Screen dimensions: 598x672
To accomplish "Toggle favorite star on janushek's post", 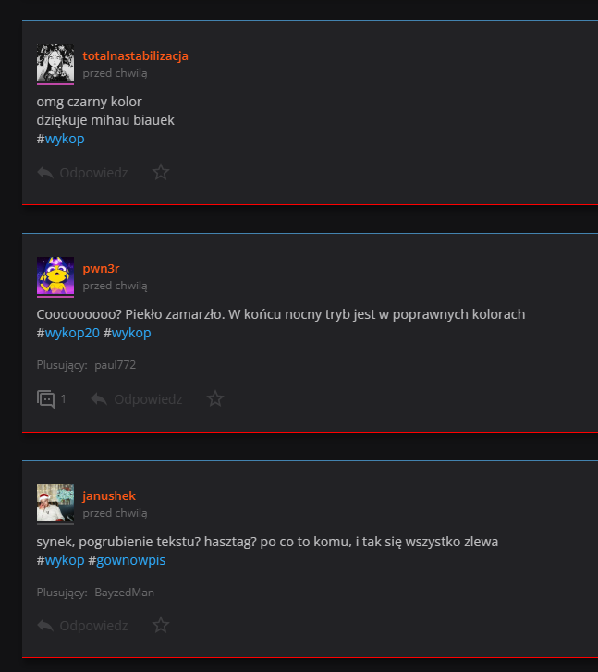I will coord(161,626).
